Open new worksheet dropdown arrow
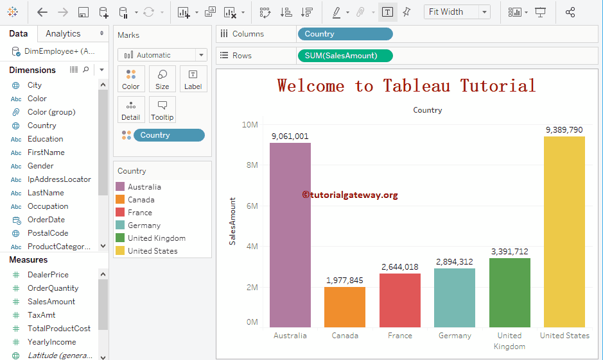Viewport: 603px width, 360px height. point(197,12)
